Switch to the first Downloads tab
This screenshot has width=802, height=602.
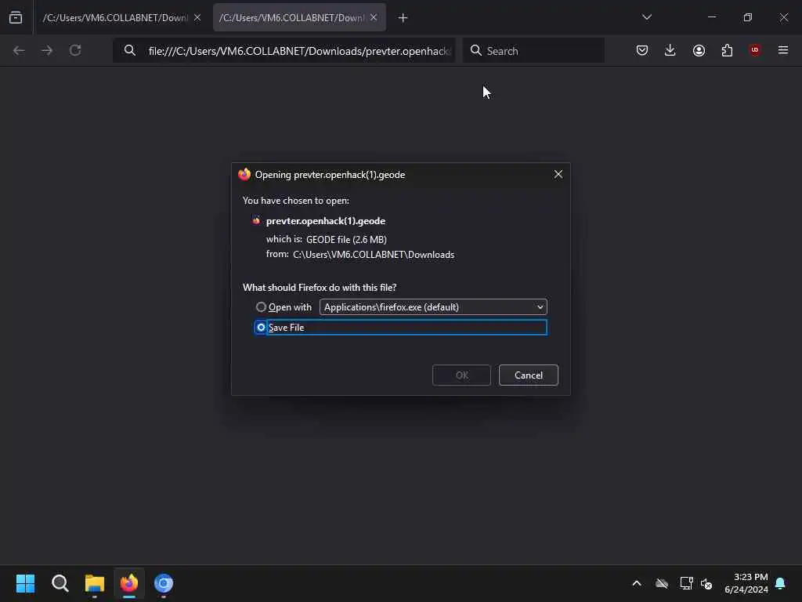click(x=116, y=17)
